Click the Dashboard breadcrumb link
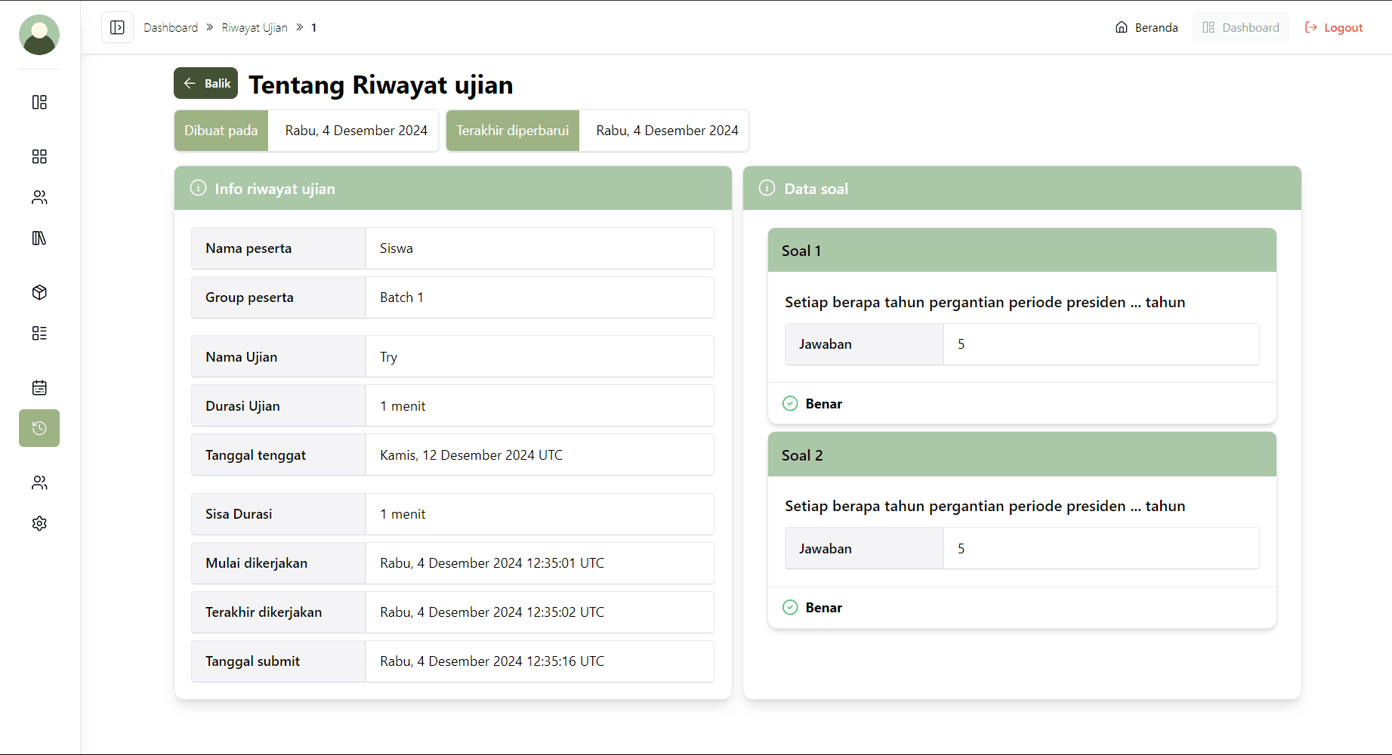This screenshot has height=755, width=1392. 171,27
